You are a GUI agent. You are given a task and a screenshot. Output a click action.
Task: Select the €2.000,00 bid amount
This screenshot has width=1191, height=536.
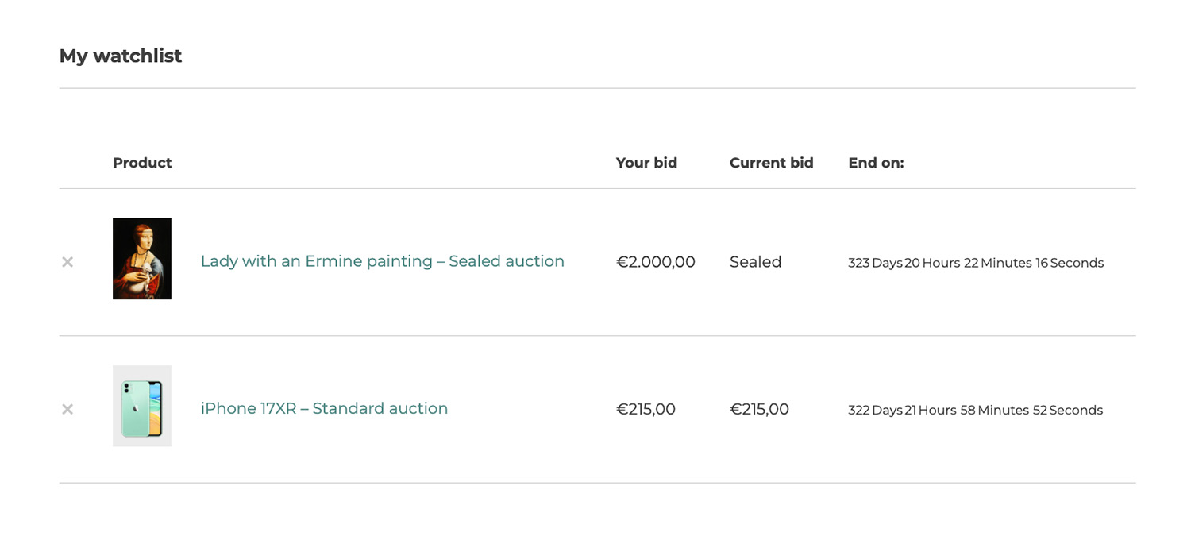tap(656, 262)
